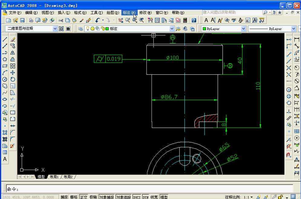This screenshot has width=301, height=199.
Task: Select the Line drawing tool
Action: [x=5, y=39]
